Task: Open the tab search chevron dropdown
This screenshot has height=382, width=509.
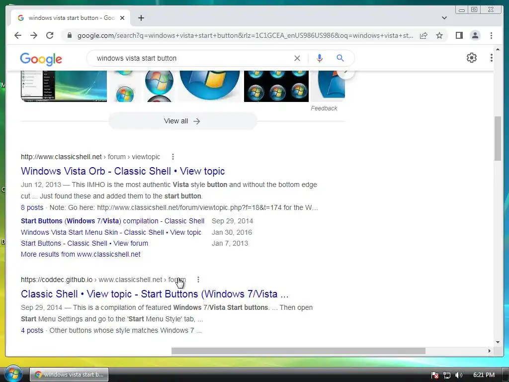Action: tap(444, 18)
